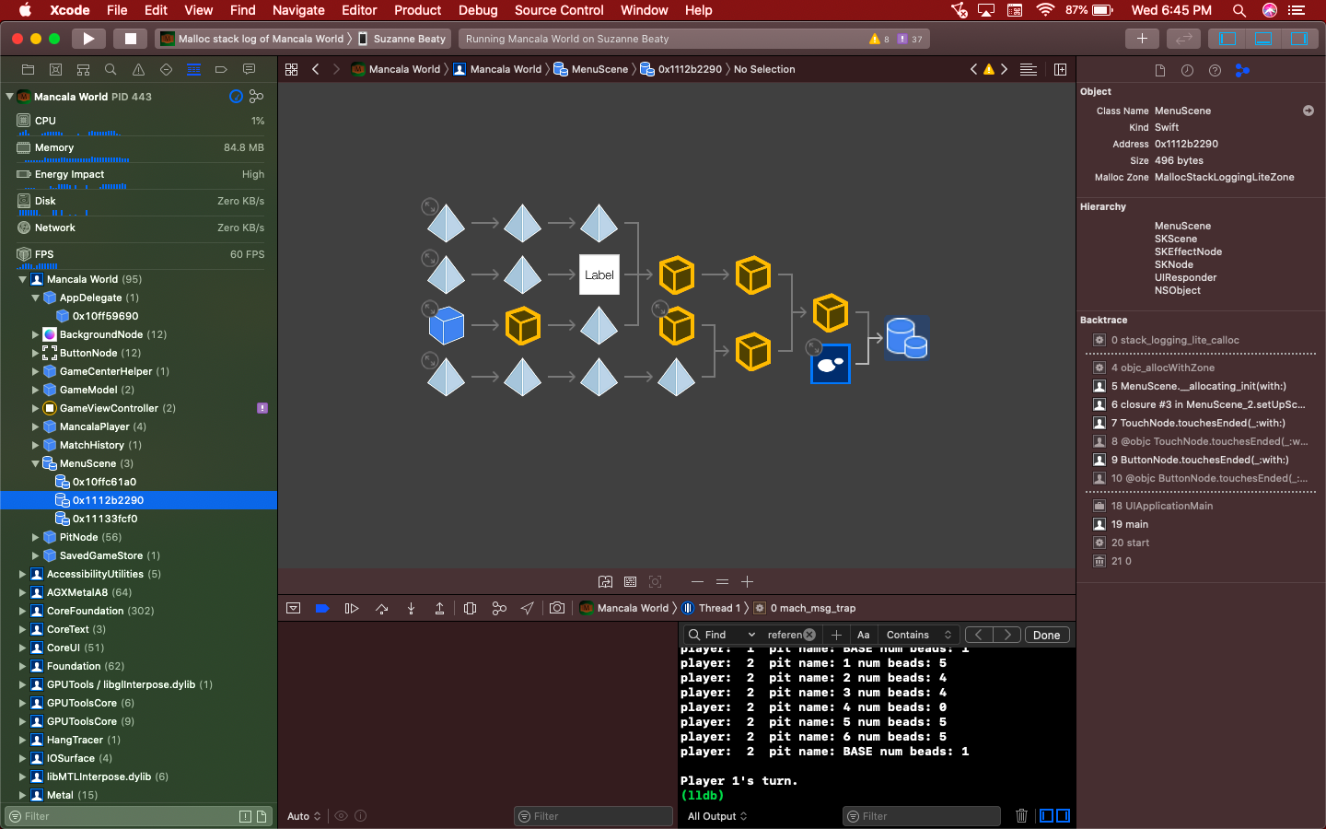Deactivate breakpoints in the debug bar
1326x829 pixels.
point(322,608)
